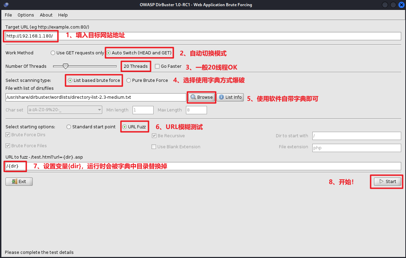Open the About menu
Image resolution: width=406 pixels, height=258 pixels.
point(46,15)
